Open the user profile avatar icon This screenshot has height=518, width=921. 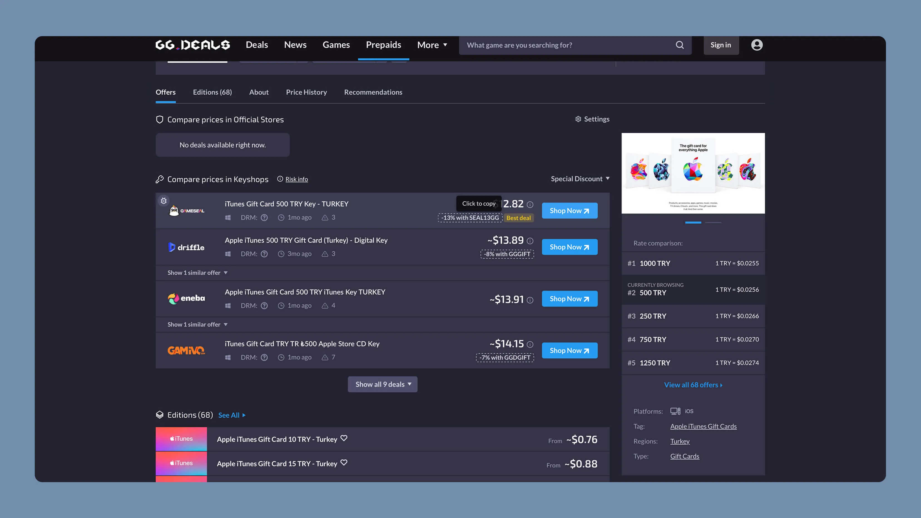coord(757,45)
